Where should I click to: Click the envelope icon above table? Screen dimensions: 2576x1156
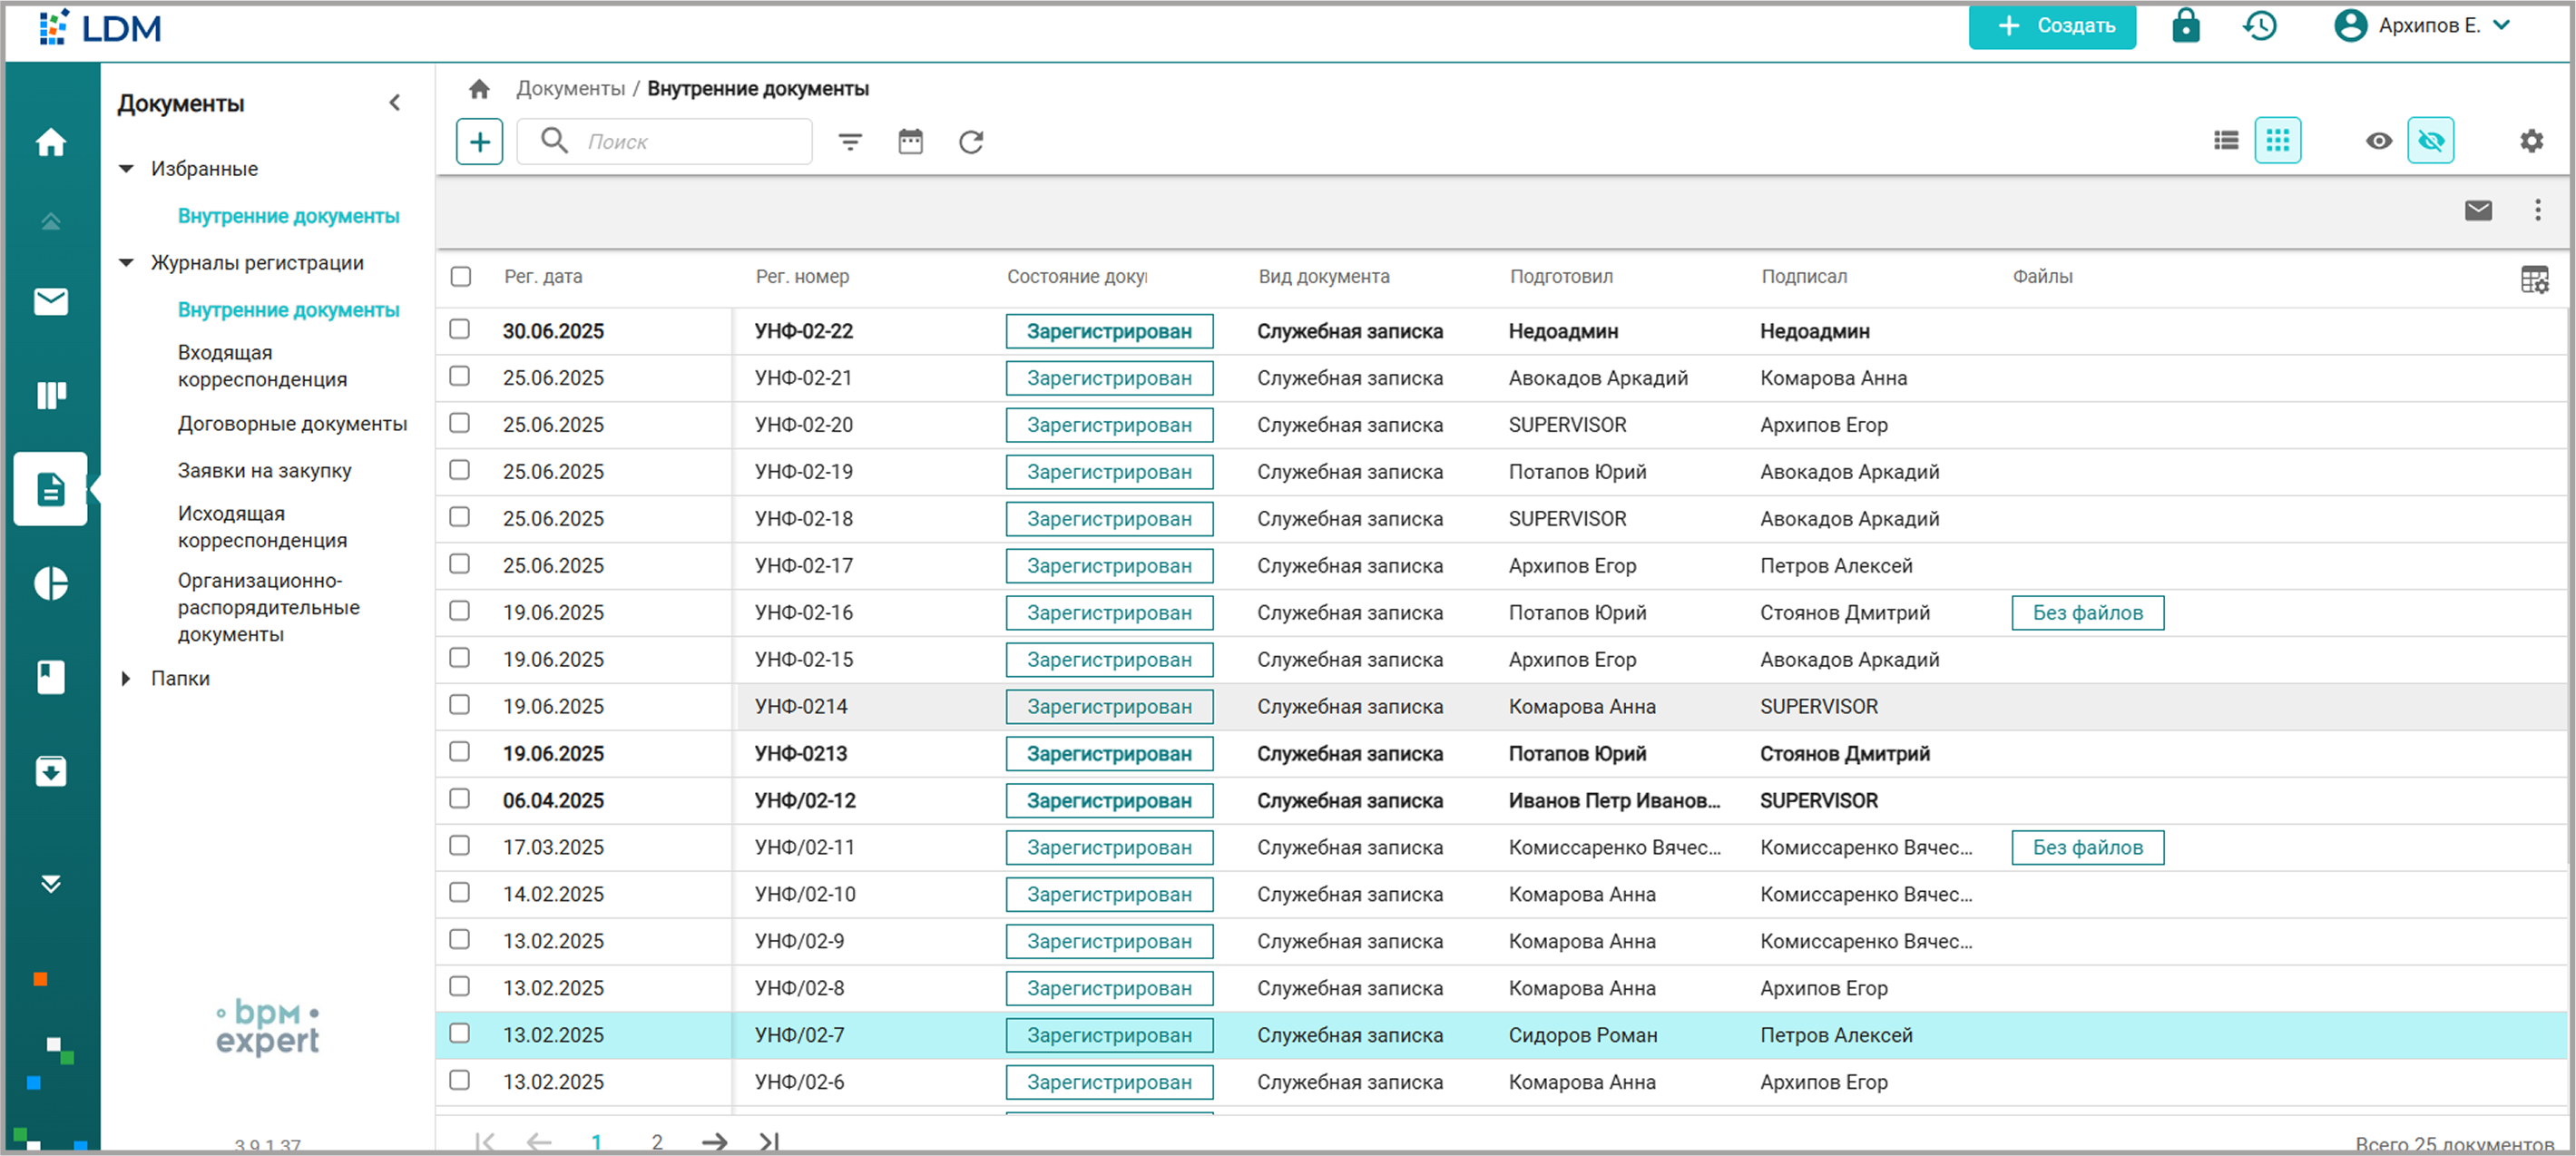point(2478,210)
